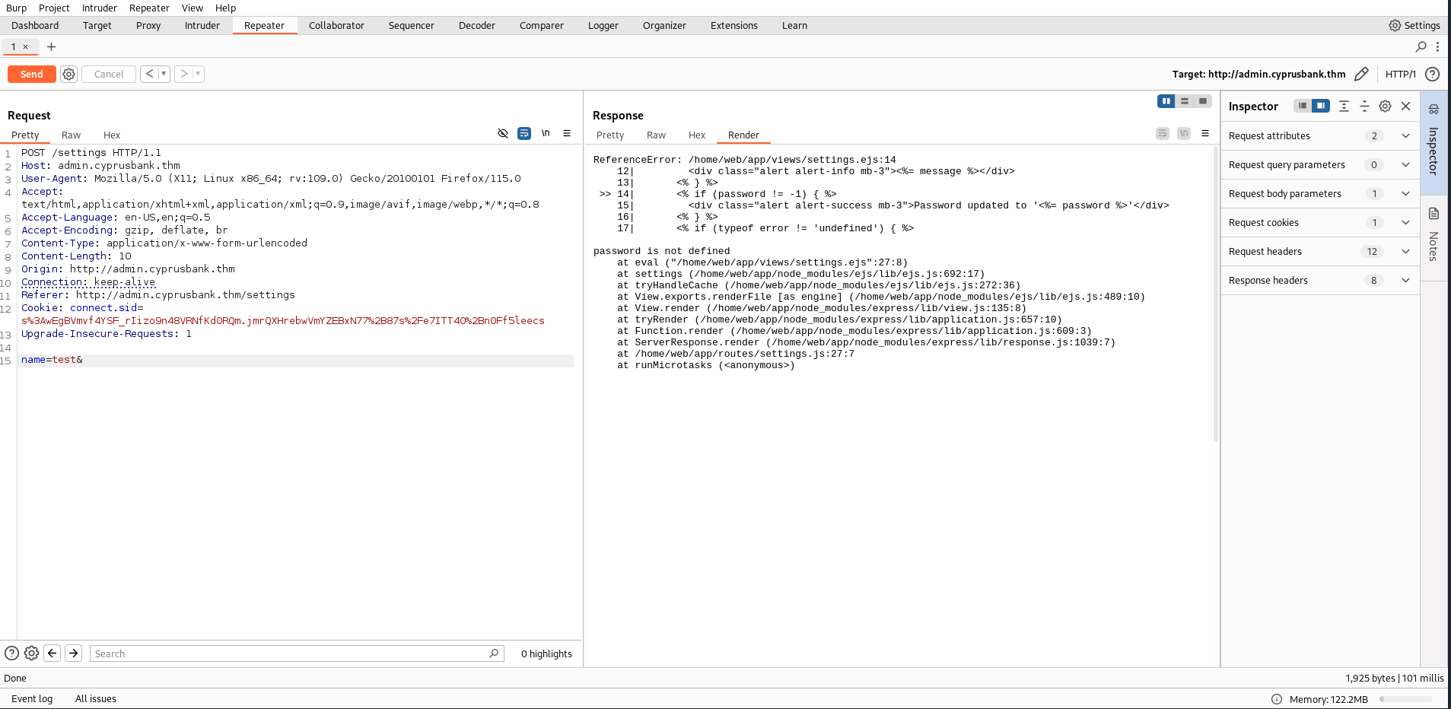The image size is (1451, 709).
Task: Expand Response headers section
Action: (1320, 281)
